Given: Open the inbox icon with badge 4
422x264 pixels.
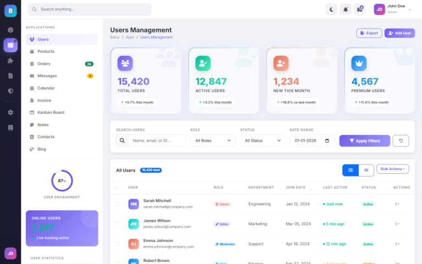Looking at the screenshot, I should point(360,9).
